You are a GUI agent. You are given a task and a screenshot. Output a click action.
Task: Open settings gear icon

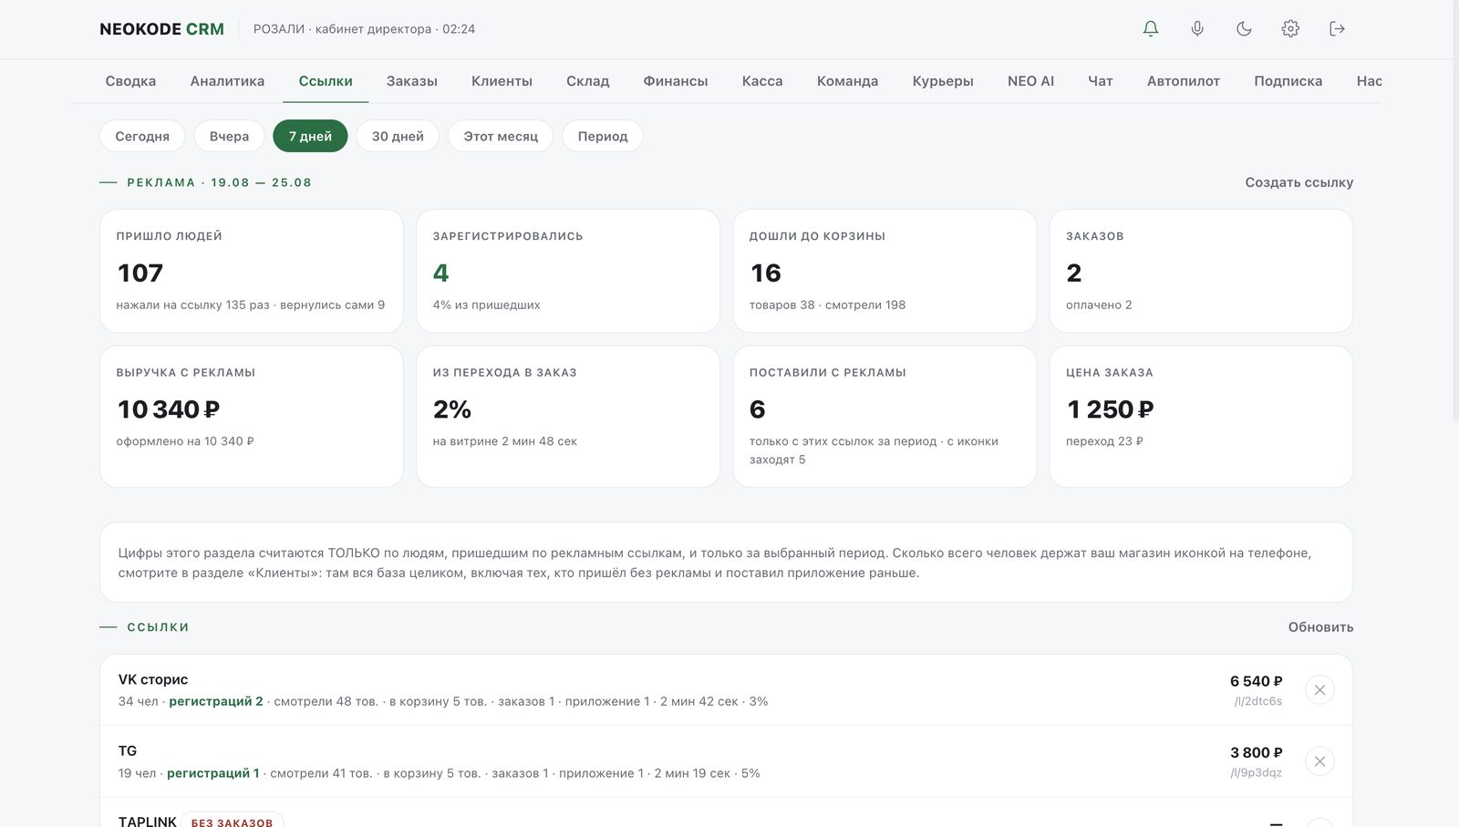click(x=1290, y=29)
